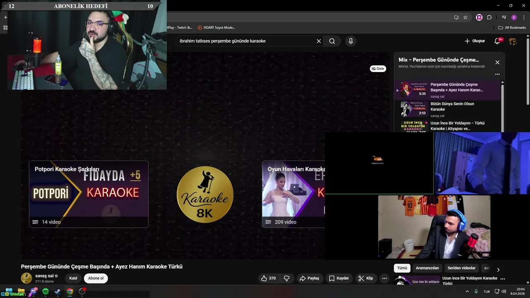
Task: Clear the YouTube search box text
Action: (x=319, y=41)
